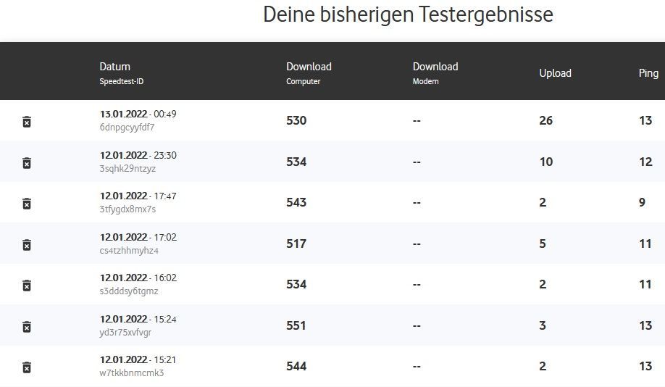Screen dimensions: 665x387
Task: Remove the 12.01.2022 17:47 speedtest row
Action: [x=27, y=204]
